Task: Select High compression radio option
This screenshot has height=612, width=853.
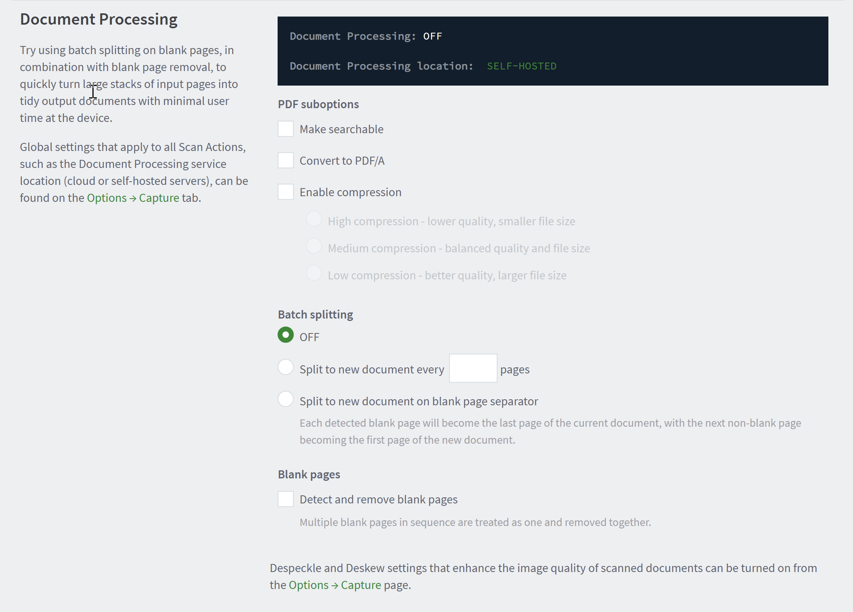Action: click(314, 219)
